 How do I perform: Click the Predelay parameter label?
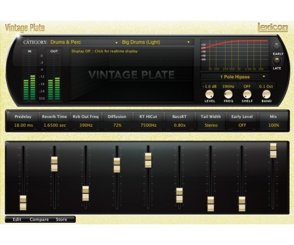point(23,117)
